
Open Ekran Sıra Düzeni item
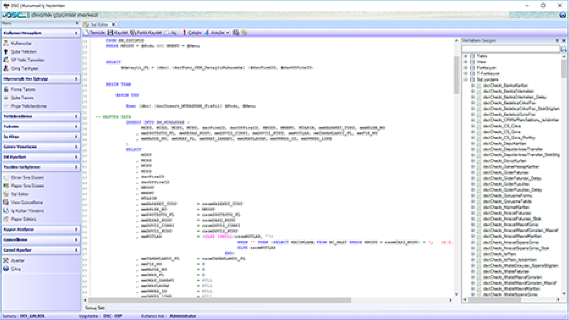coord(23,177)
